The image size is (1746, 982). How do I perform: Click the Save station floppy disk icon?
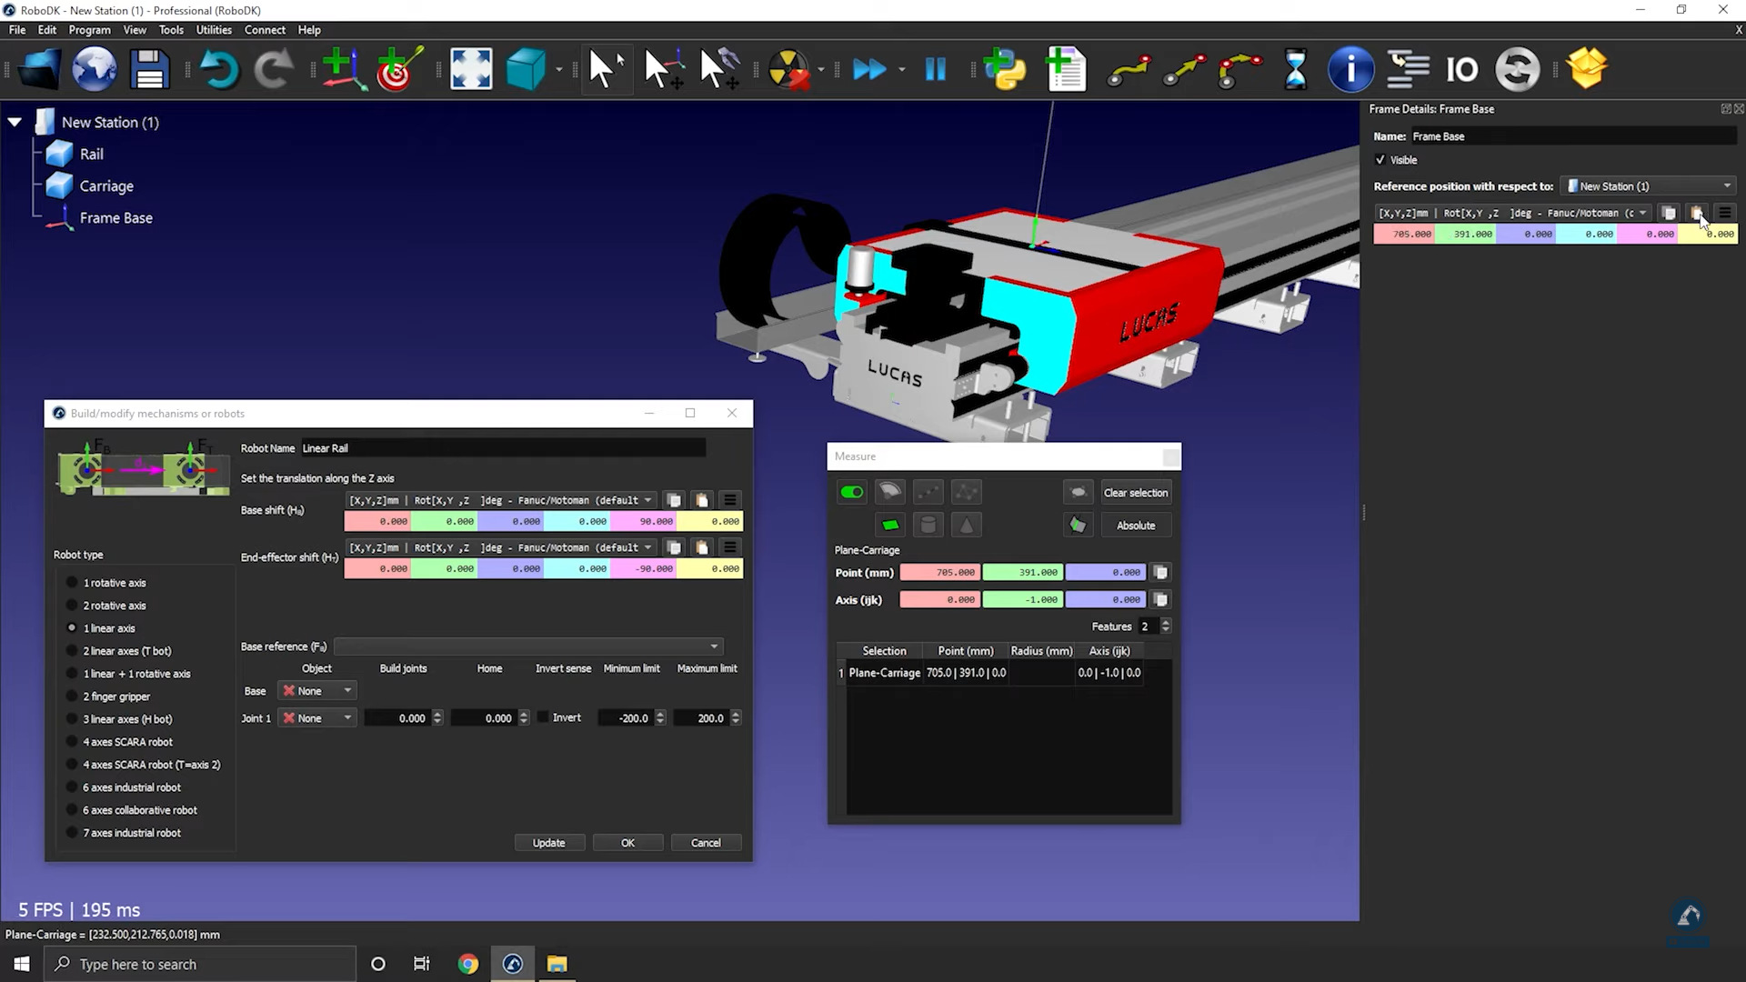149,69
